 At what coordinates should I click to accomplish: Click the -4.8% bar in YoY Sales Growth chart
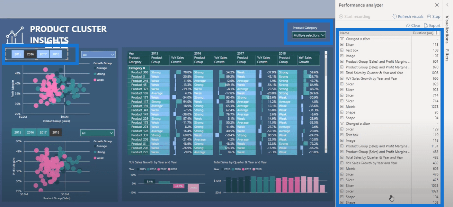click(x=178, y=186)
